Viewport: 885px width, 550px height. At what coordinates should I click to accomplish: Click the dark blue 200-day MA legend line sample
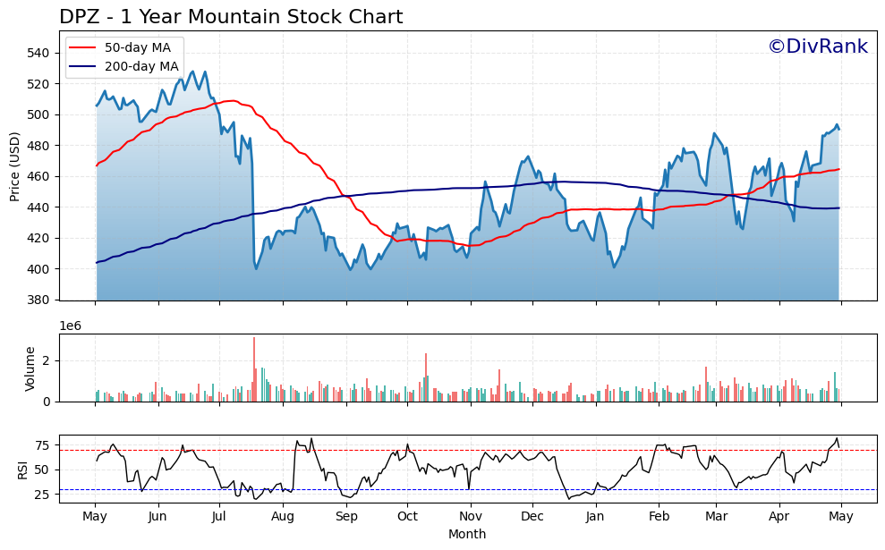[83, 67]
